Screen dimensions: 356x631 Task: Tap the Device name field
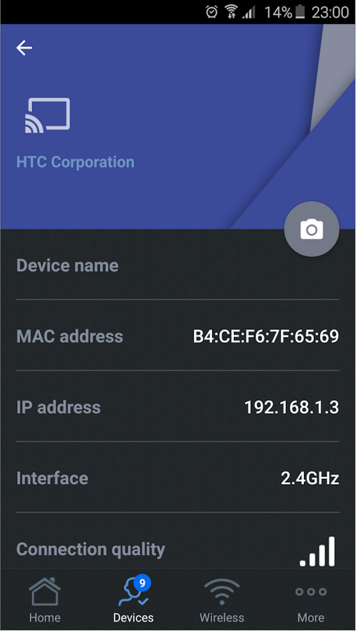click(178, 265)
